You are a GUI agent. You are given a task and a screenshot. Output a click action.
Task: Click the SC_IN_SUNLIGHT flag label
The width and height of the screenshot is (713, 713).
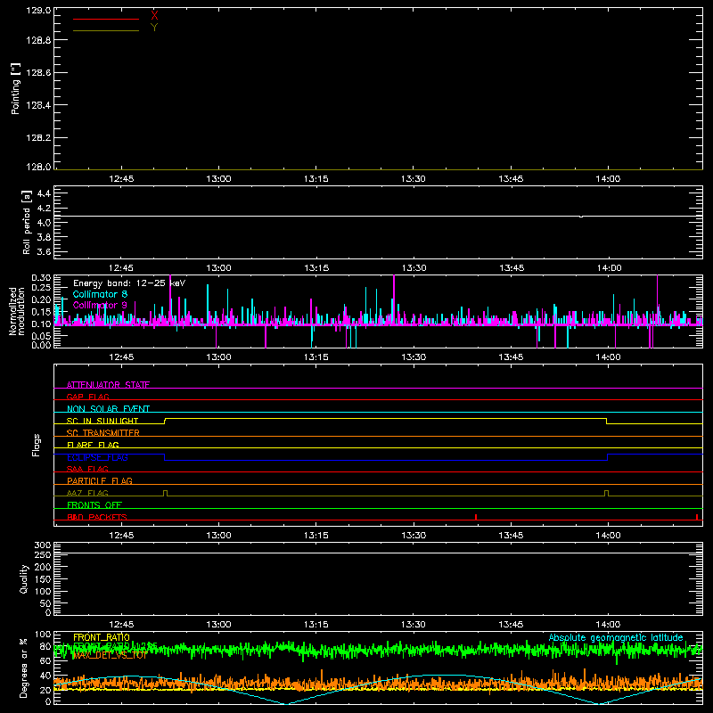[102, 421]
